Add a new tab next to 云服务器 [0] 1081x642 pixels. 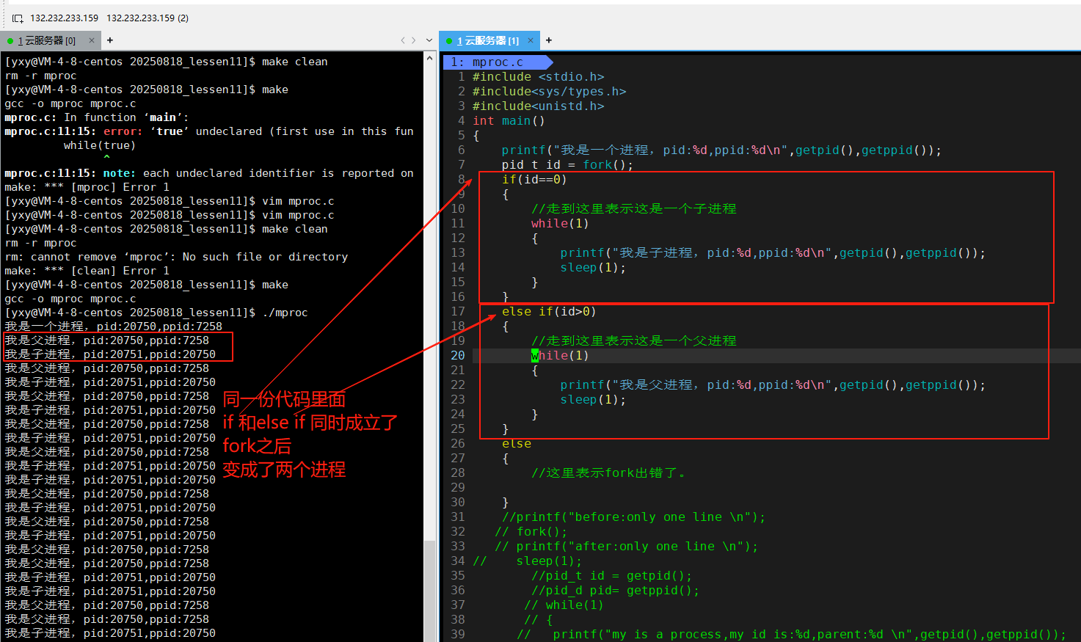click(110, 40)
